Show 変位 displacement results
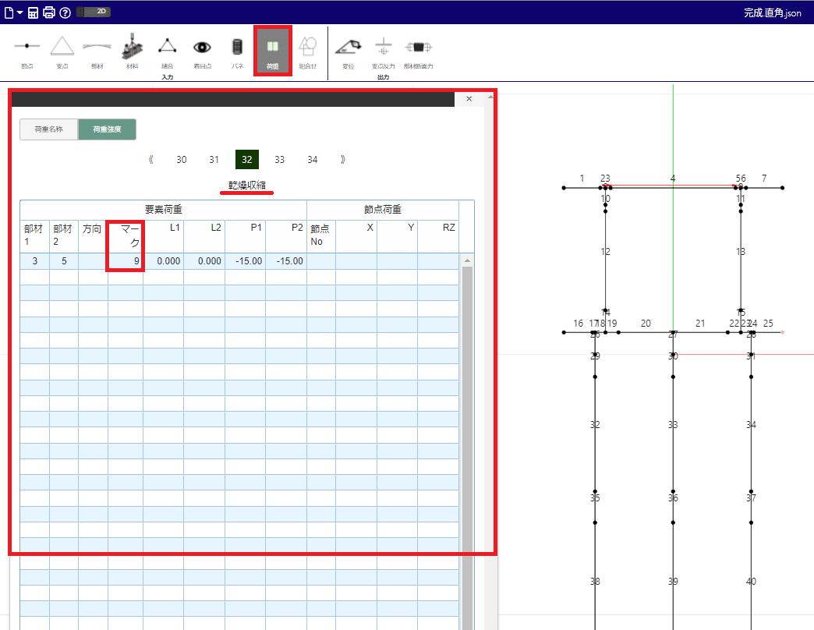The width and height of the screenshot is (814, 630). (349, 52)
